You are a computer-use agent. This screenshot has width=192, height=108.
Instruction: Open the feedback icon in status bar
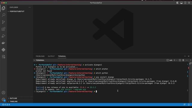click(184, 105)
